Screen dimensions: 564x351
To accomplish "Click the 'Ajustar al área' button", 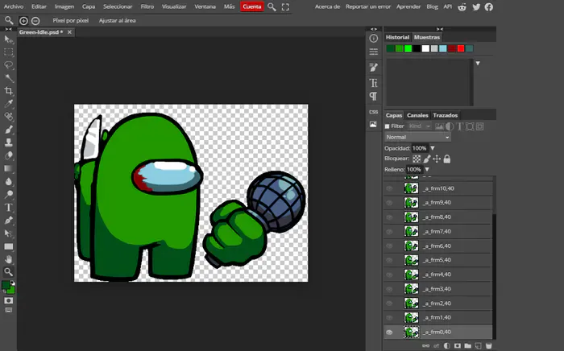I will click(x=117, y=20).
